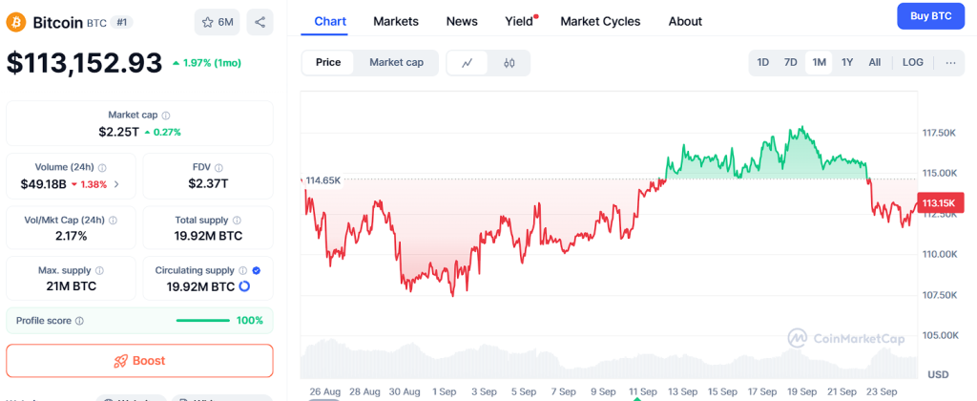Expand Volume (24h) details chevron
This screenshot has height=401, width=977.
(x=116, y=184)
